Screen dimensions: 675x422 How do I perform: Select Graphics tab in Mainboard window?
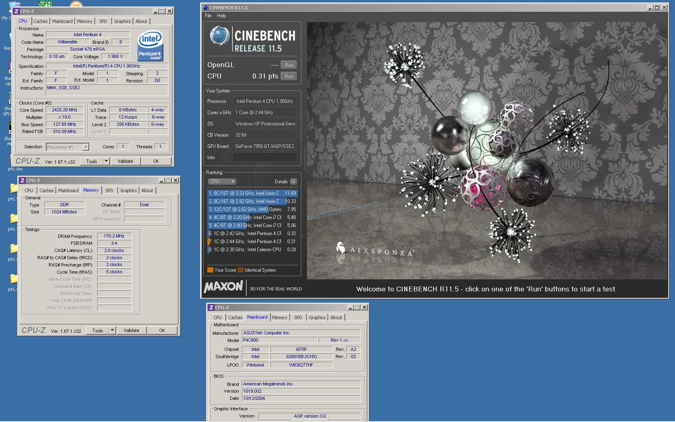317,318
